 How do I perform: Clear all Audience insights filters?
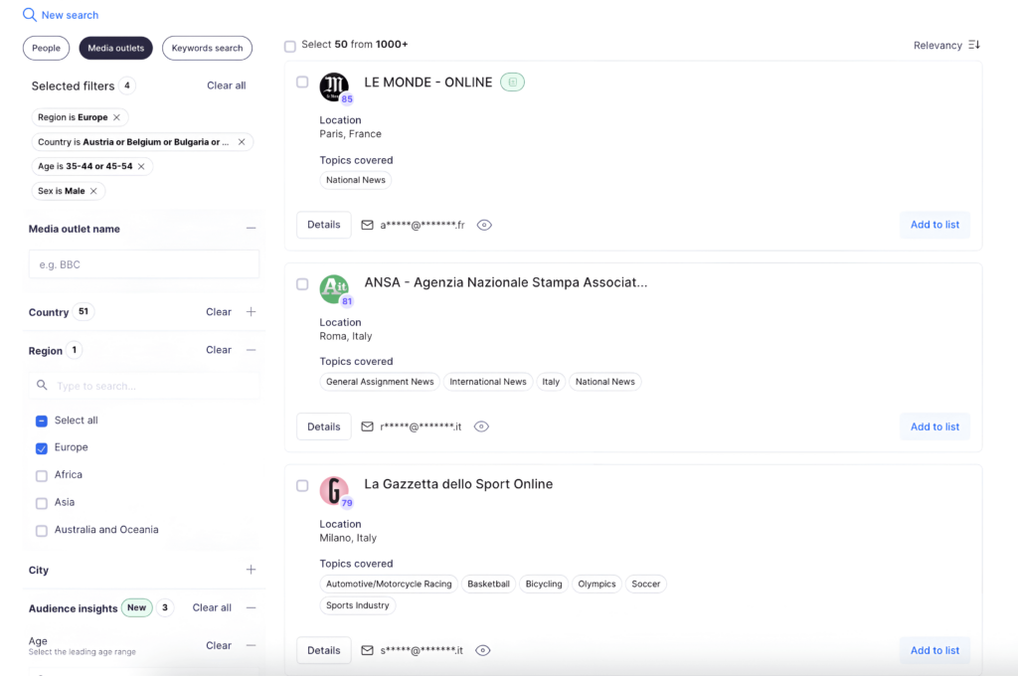(x=212, y=607)
